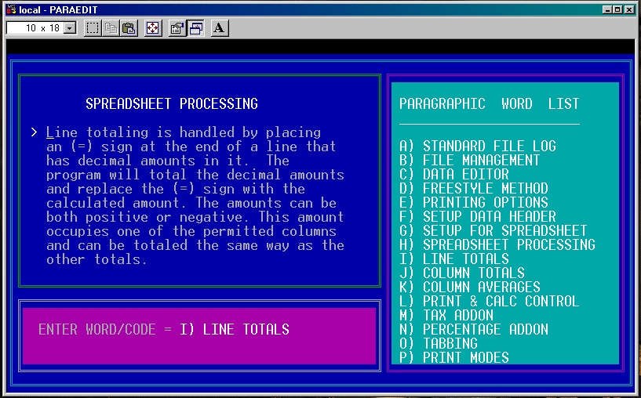Choose E) PRINTING OPTIONS
Image resolution: width=641 pixels, height=398 pixels.
(473, 202)
